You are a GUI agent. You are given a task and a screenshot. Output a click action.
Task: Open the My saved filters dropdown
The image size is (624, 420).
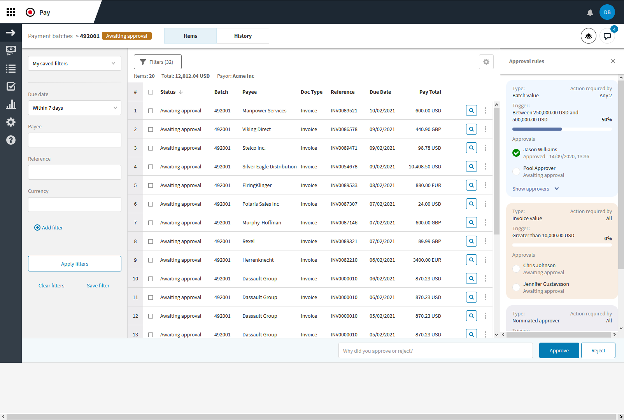pos(74,63)
